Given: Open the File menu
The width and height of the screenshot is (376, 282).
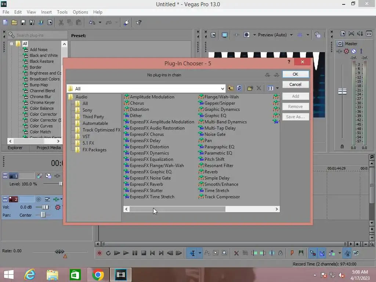Looking at the screenshot, I should tap(6, 12).
